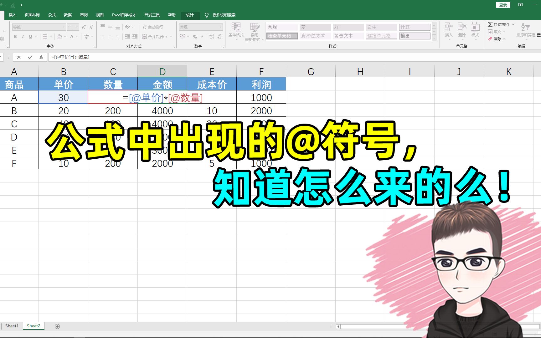The image size is (541, 338).
Task: Select middle vertical alignment icon
Action: click(x=110, y=27)
